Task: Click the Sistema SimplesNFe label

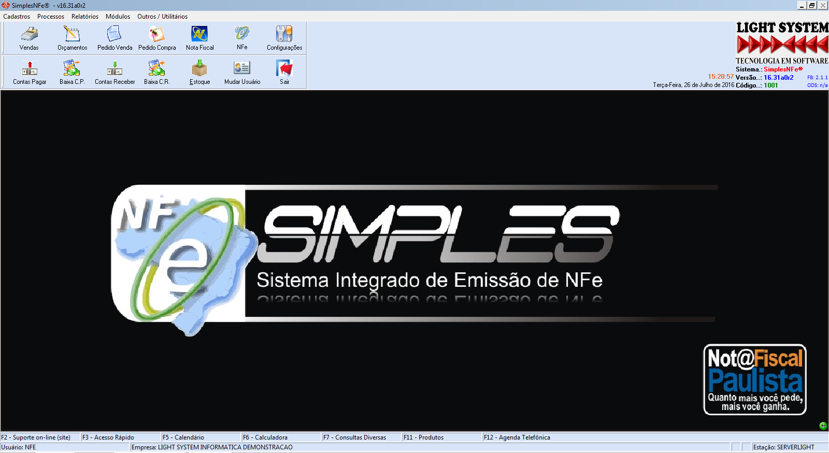Action: click(769, 69)
